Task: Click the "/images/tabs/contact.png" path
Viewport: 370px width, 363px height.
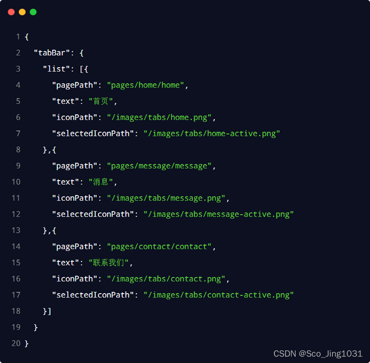Action: pyautogui.click(x=166, y=279)
